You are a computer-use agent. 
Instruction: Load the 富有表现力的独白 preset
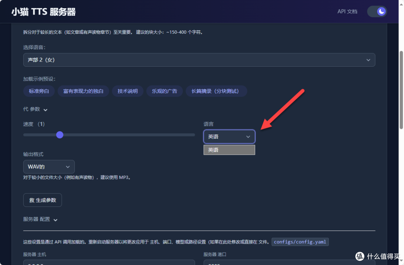tap(83, 91)
